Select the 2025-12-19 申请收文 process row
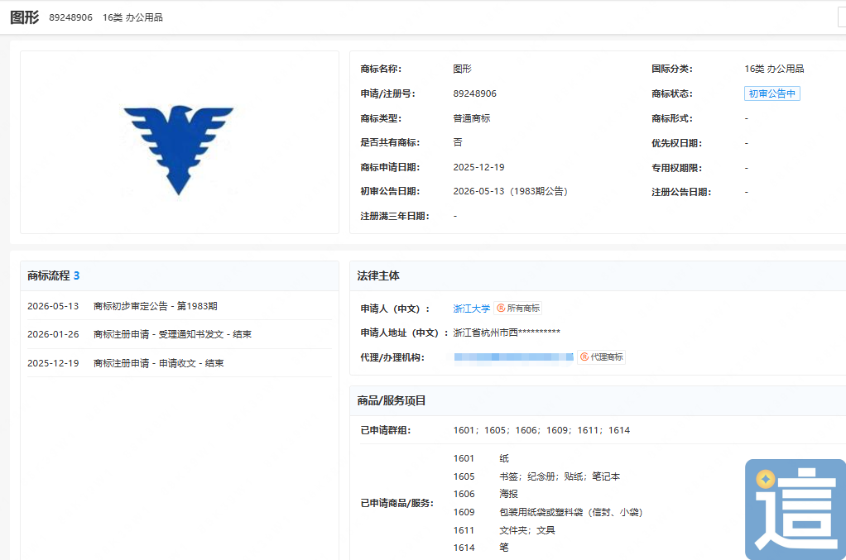846x560 pixels. 179,363
